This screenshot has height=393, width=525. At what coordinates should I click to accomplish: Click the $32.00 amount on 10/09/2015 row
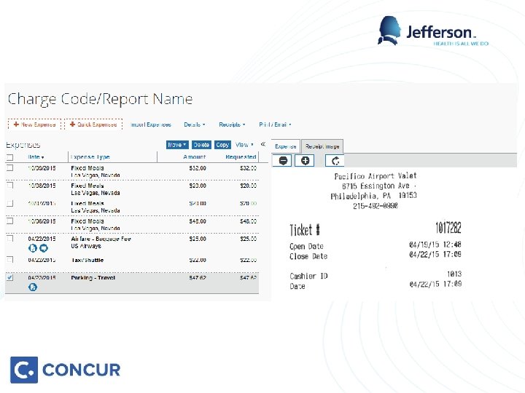[x=197, y=168]
